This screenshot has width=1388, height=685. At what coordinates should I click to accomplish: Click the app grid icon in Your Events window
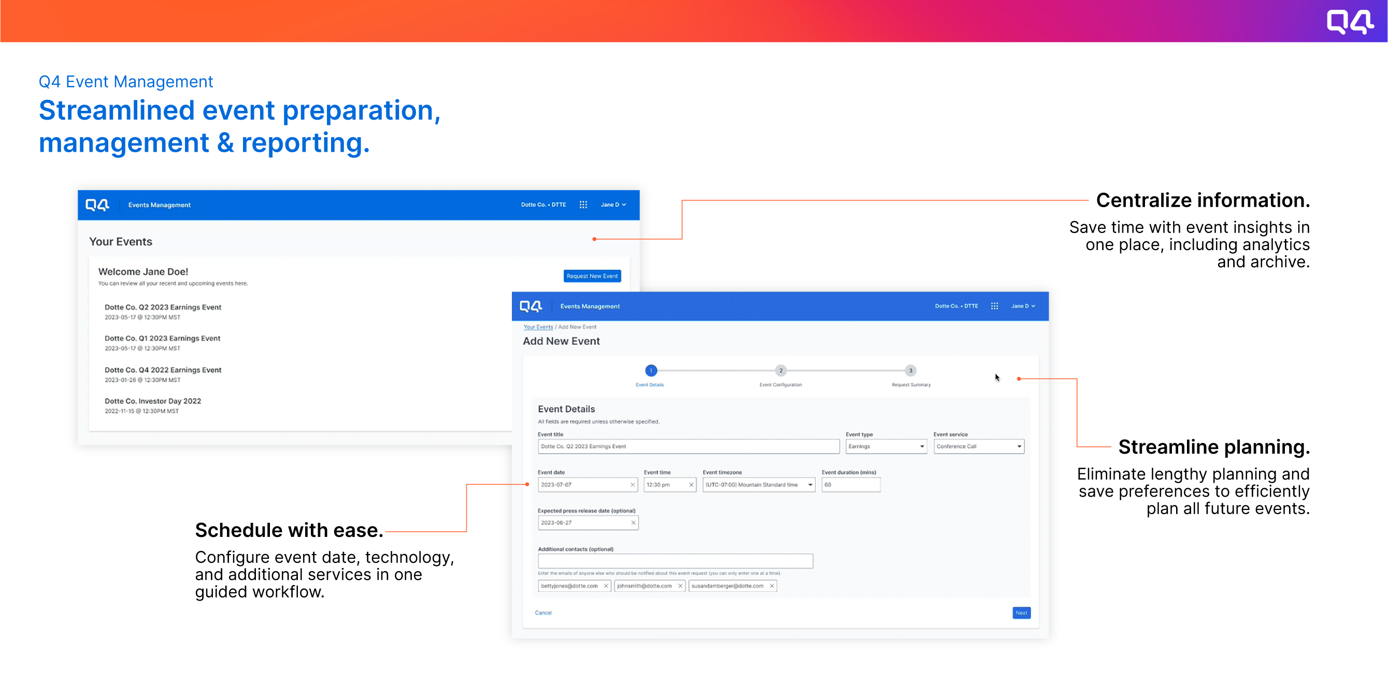tap(583, 205)
